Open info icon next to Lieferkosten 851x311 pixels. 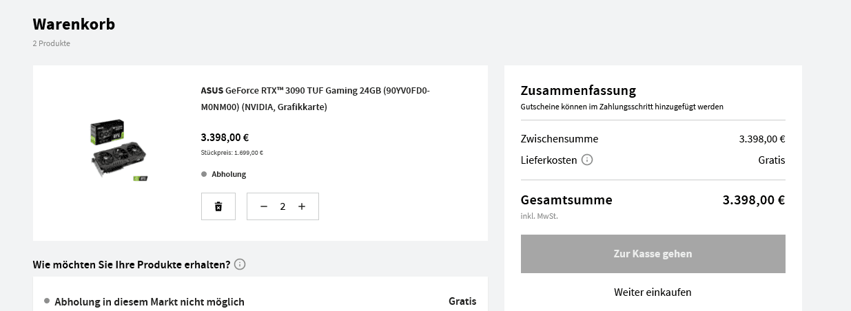tap(587, 160)
